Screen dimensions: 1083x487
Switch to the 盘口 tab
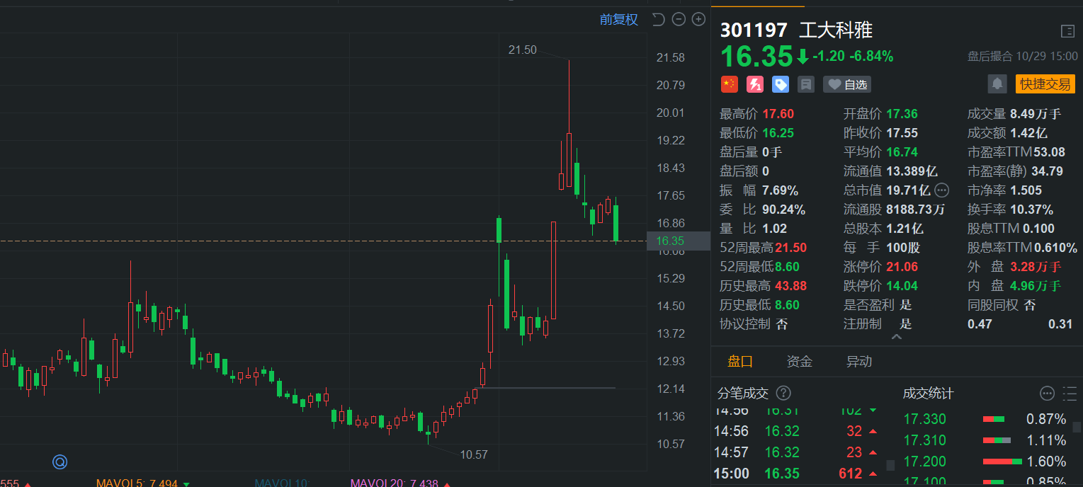tap(740, 362)
